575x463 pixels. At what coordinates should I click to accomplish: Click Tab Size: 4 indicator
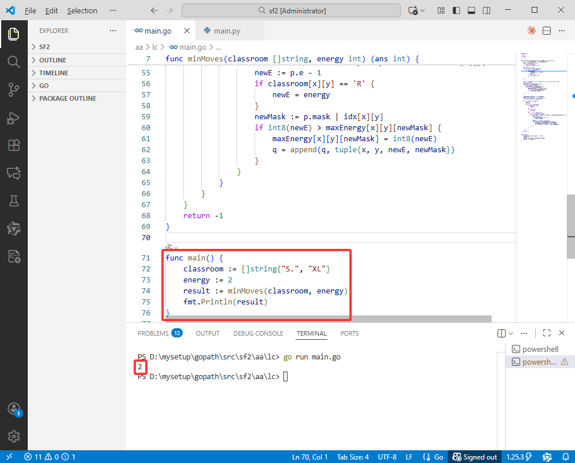[353, 457]
